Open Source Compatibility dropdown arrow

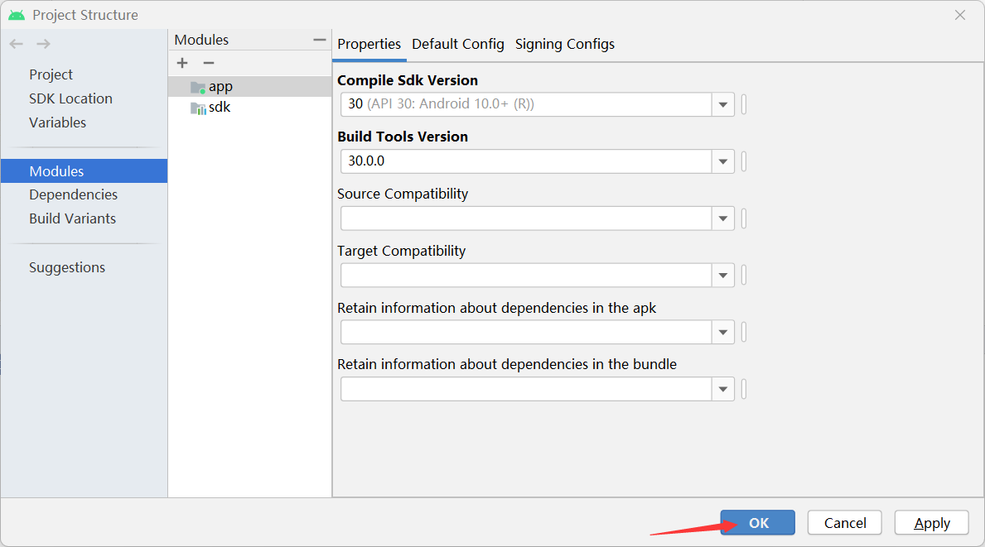coord(723,218)
